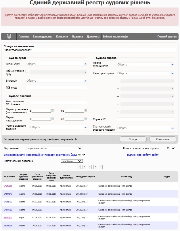Go to next results page
Screen dimensions: 180x231
95,167
